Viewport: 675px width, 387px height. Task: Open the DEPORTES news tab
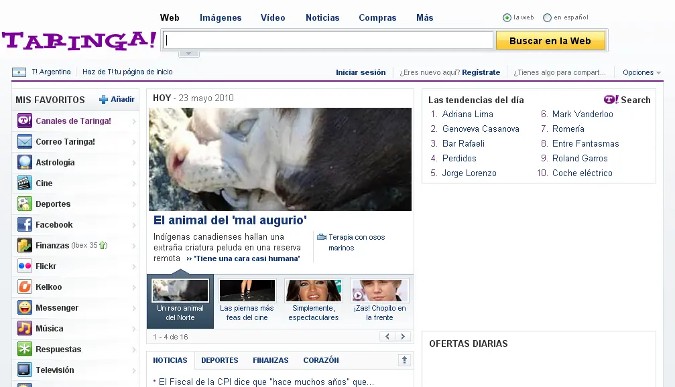coord(220,360)
